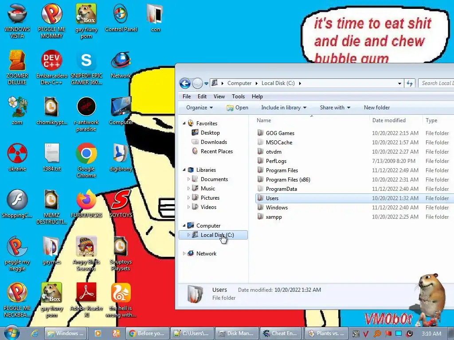Screen dimensions: 454x340
Task: Switch to Cheat Engine taskbar button
Action: coord(281,333)
